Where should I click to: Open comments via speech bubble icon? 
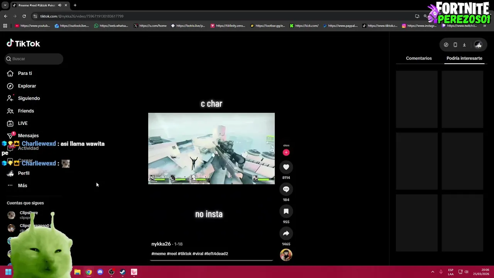pos(286,189)
